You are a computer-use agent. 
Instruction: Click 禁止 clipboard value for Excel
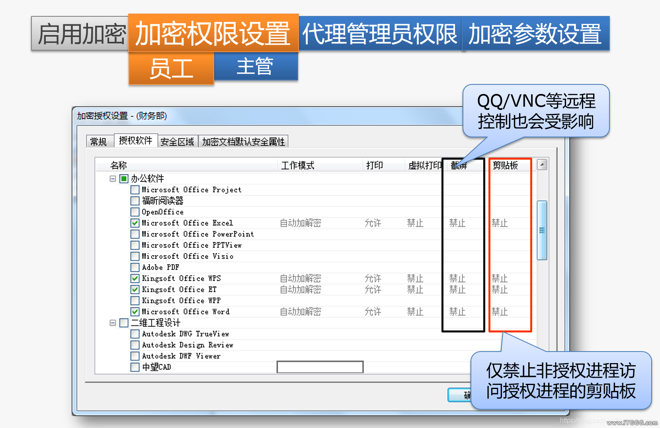pyautogui.click(x=500, y=223)
